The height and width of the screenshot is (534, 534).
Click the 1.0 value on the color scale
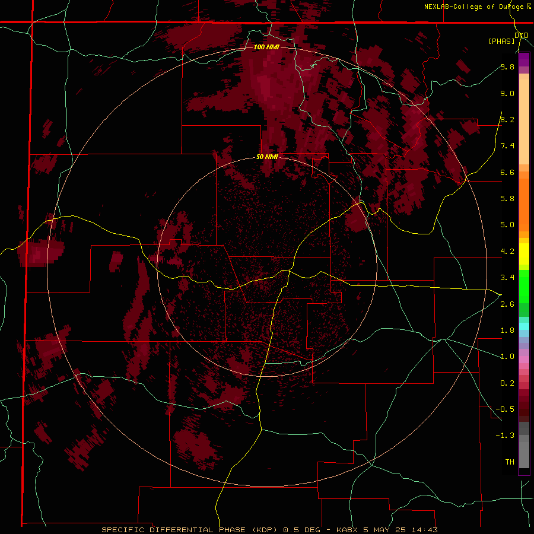click(x=507, y=356)
